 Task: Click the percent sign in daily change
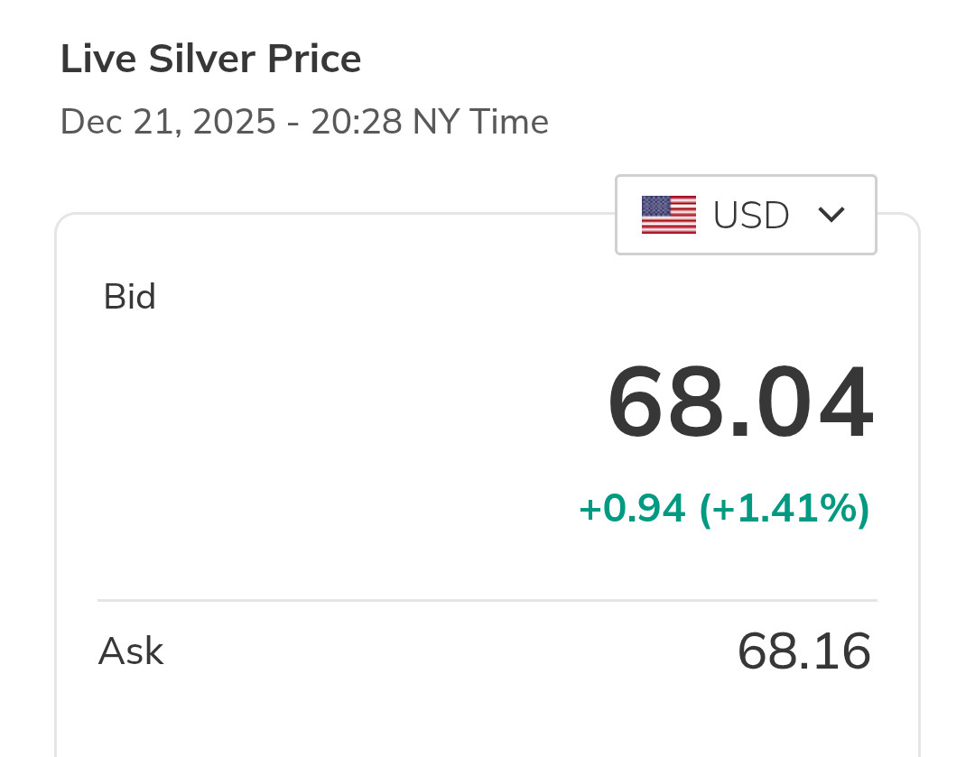pos(837,509)
